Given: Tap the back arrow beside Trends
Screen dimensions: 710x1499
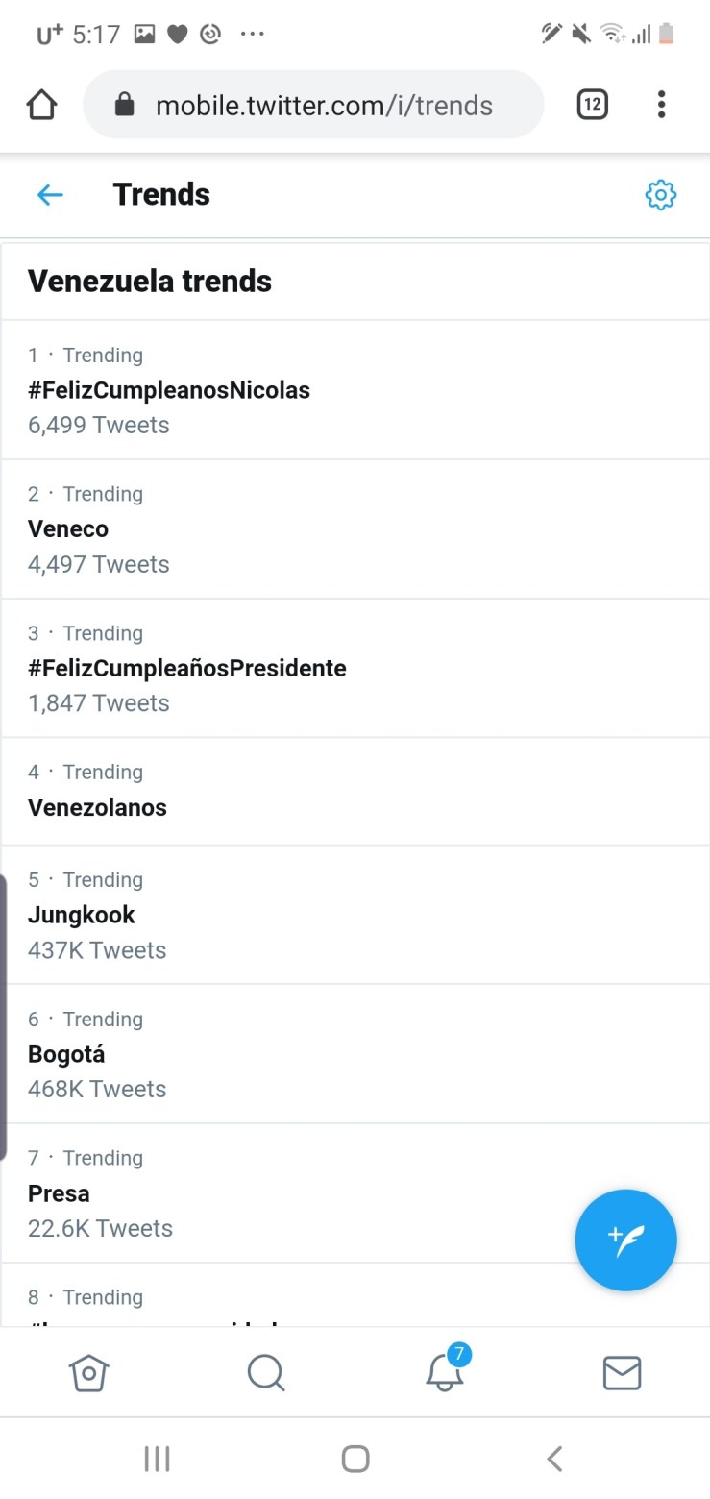Looking at the screenshot, I should pos(50,195).
